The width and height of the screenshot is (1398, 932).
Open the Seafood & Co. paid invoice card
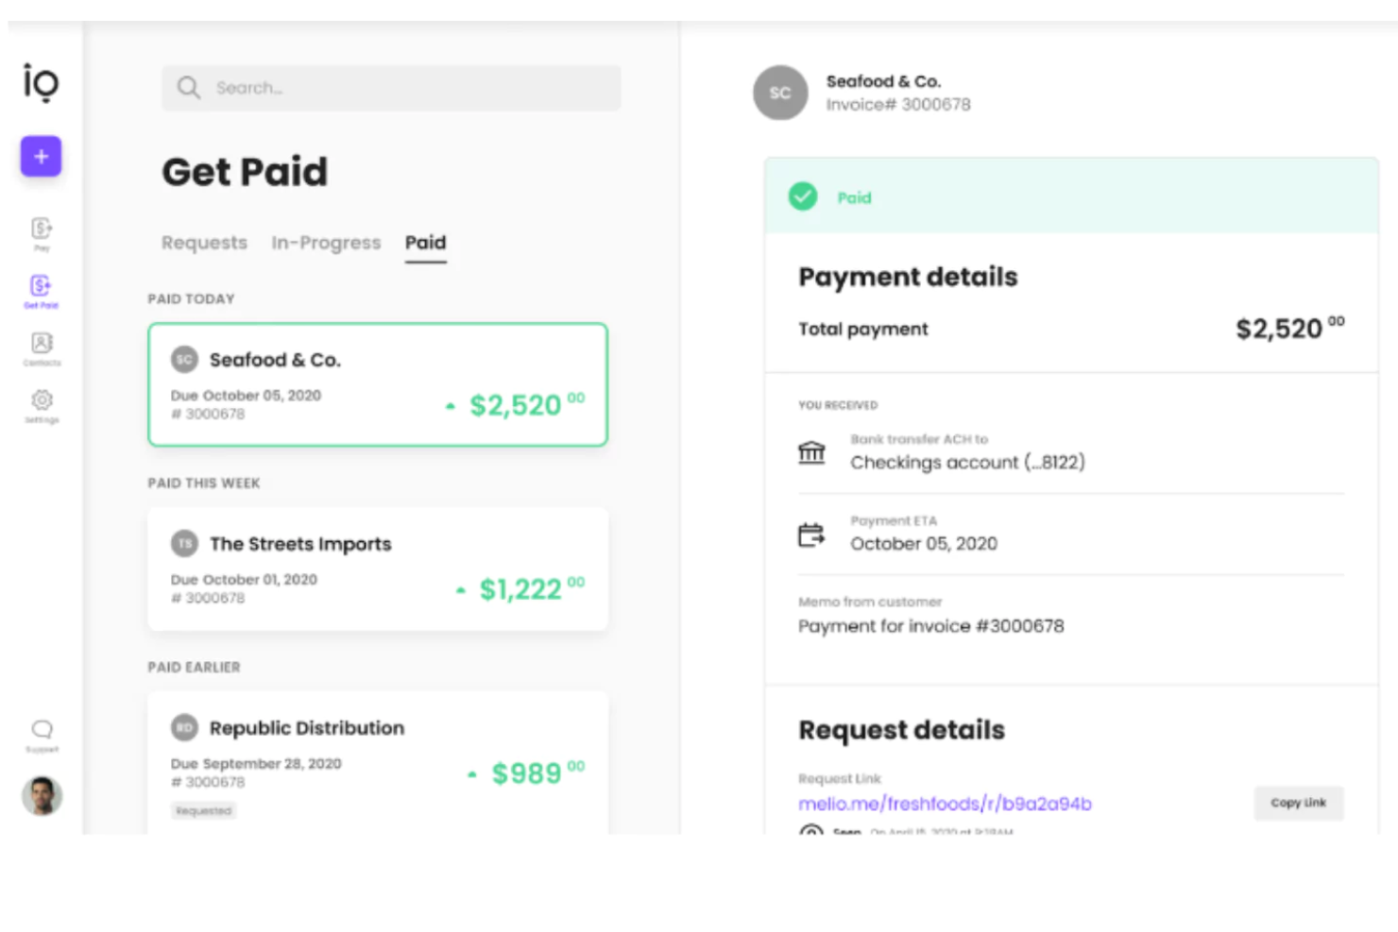coord(378,384)
